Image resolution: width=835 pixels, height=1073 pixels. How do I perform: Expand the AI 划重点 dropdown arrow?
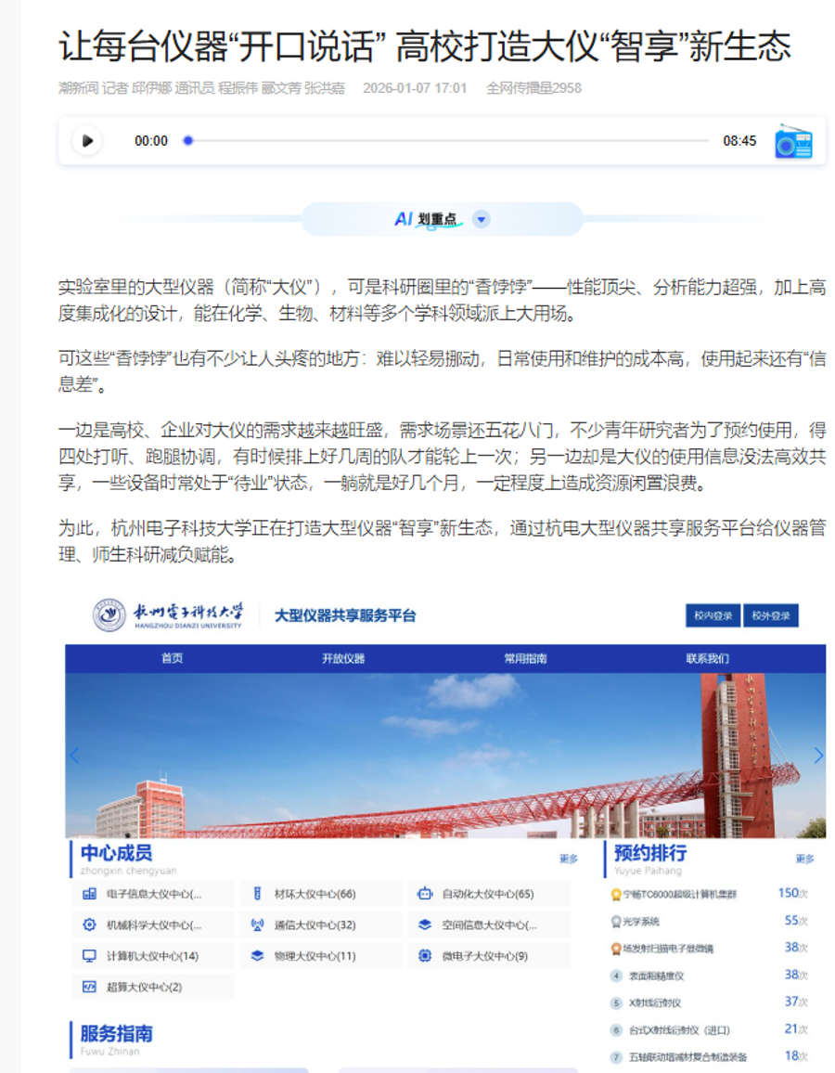[x=481, y=220]
